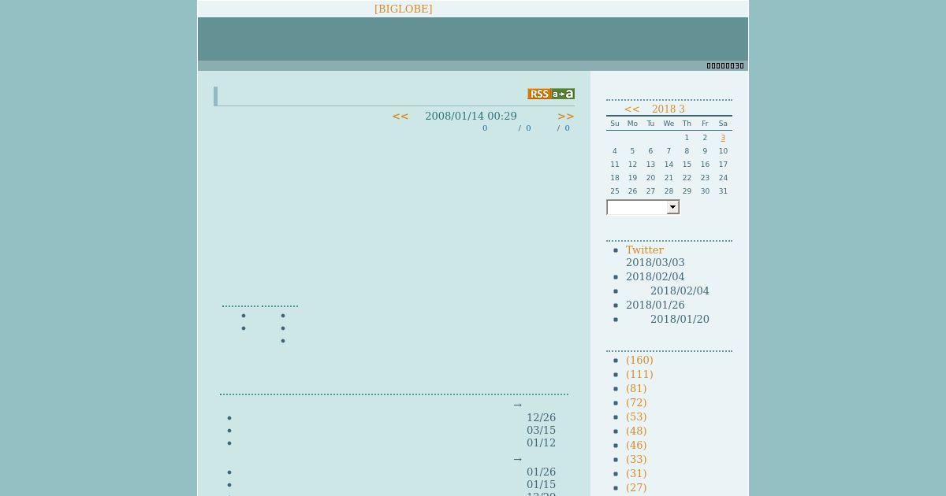Show previous month with calendar << link
946x496 pixels.
click(x=632, y=109)
